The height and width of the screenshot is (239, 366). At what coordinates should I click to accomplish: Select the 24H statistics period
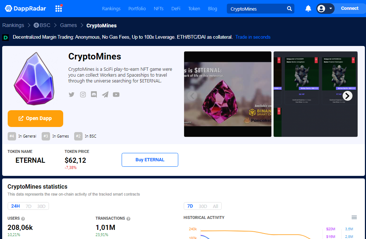15,206
